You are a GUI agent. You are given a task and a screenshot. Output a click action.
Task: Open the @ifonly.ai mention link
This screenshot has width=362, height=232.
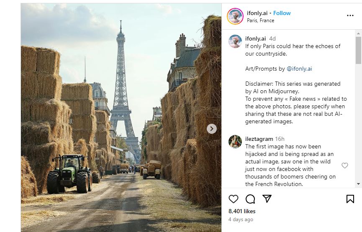[299, 69]
